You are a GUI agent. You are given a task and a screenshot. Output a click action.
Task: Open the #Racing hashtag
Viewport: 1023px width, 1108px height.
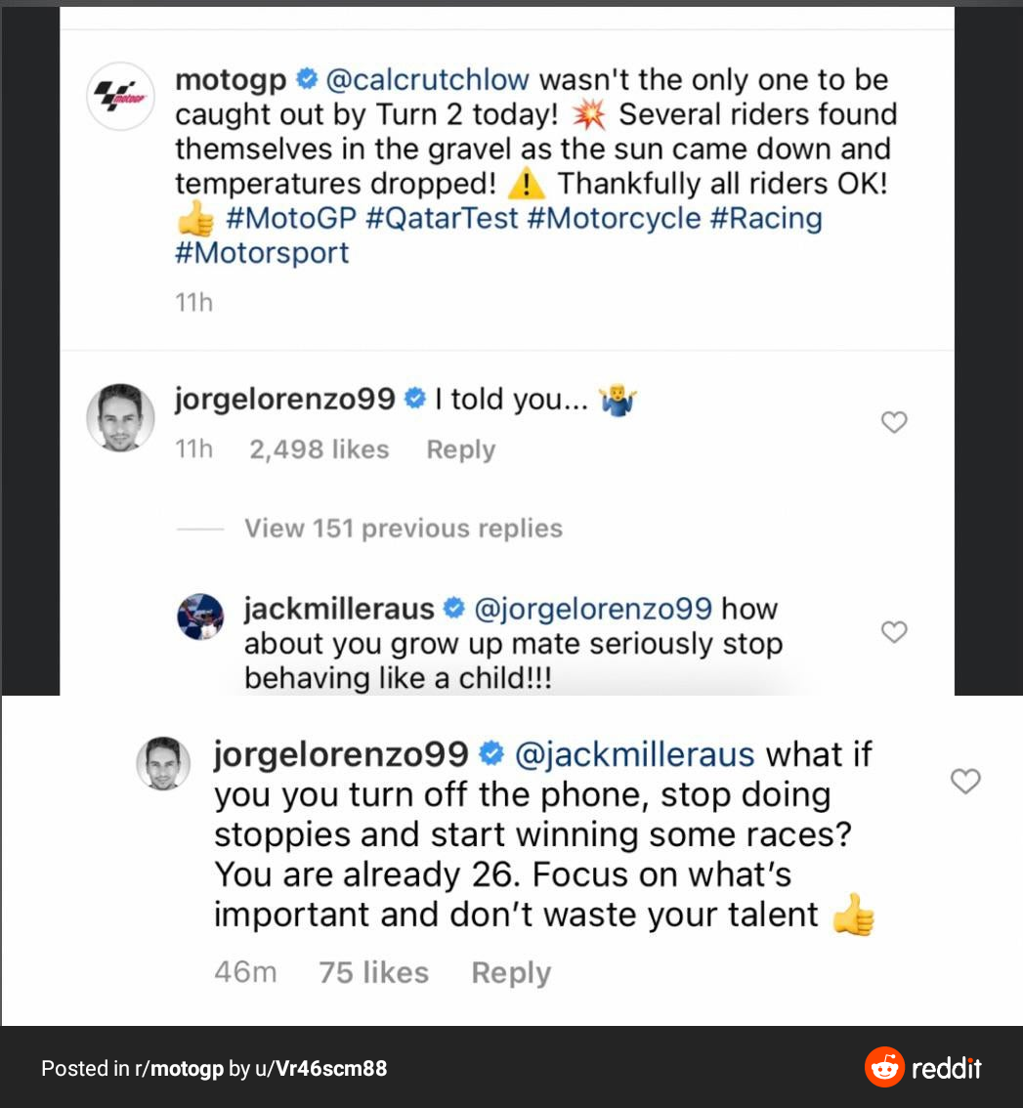tap(765, 218)
